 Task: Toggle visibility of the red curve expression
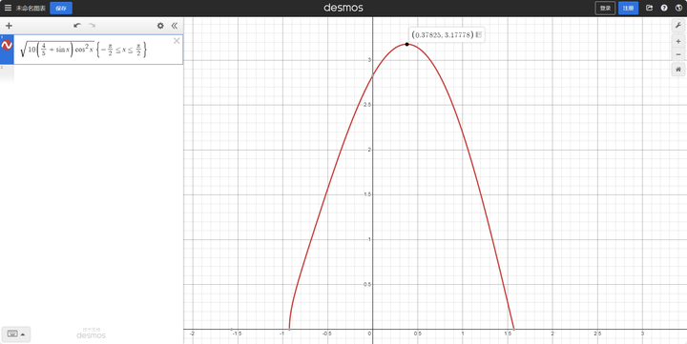[7, 45]
